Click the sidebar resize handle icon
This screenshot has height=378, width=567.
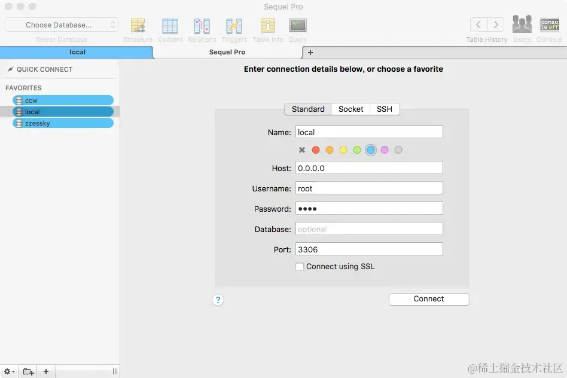point(115,371)
